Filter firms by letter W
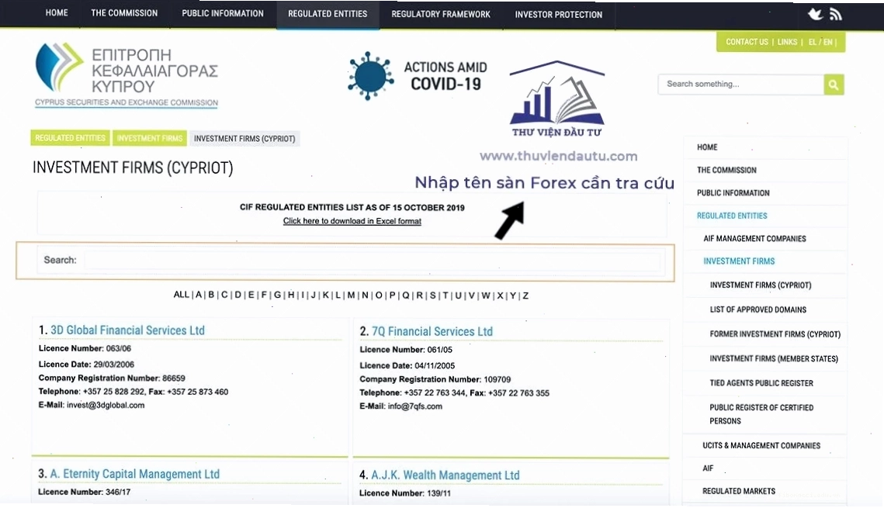Image resolution: width=884 pixels, height=508 pixels. point(485,295)
